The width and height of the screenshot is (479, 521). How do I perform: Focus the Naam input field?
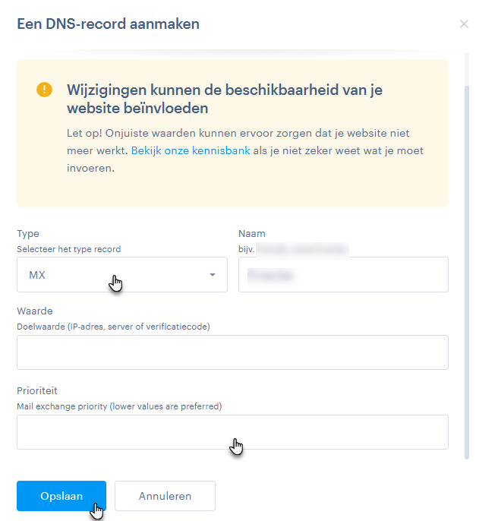pyautogui.click(x=343, y=275)
